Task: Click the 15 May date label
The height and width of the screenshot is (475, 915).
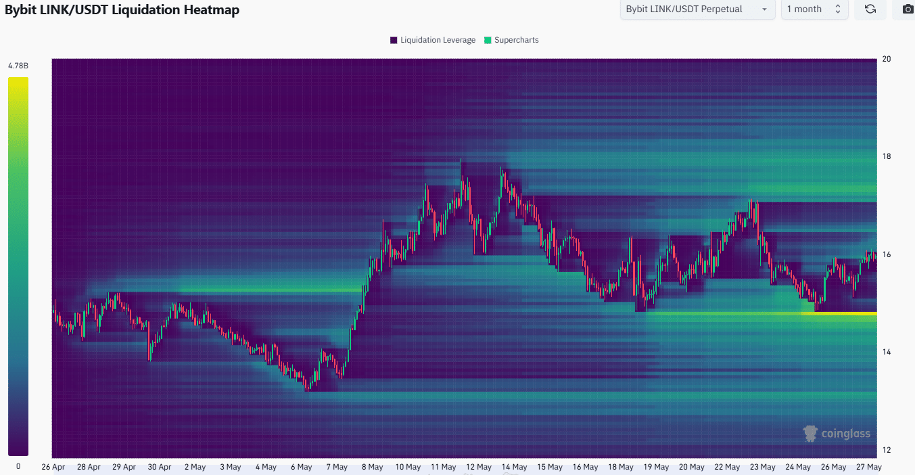Action: click(x=550, y=467)
